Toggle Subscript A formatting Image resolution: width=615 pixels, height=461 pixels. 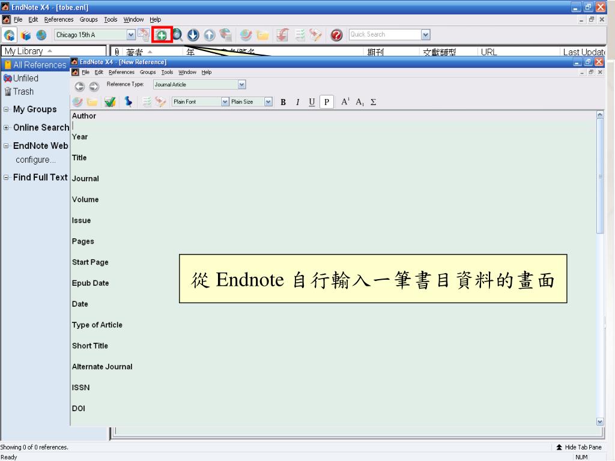tap(360, 102)
